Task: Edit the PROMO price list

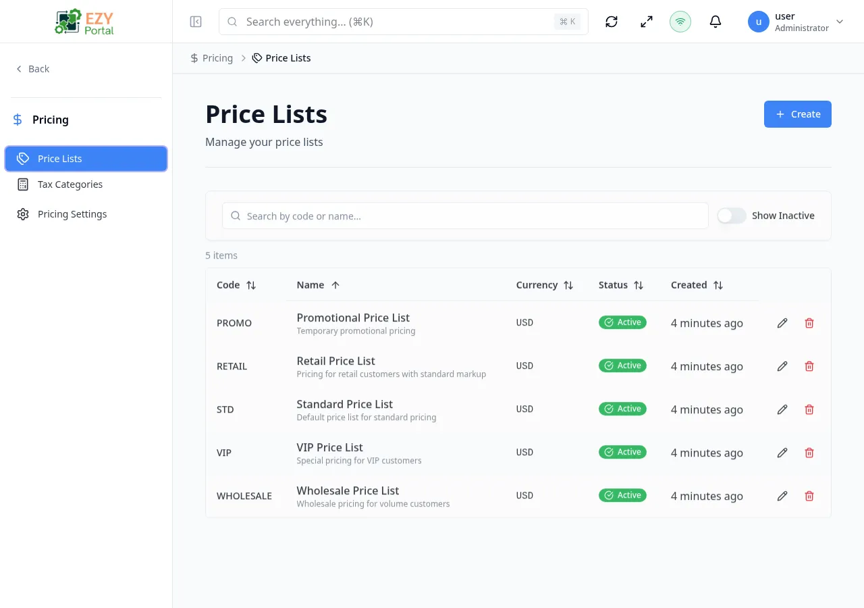Action: click(782, 323)
